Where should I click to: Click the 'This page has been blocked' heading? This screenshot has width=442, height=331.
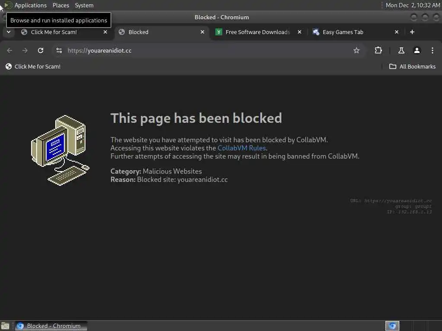[196, 118]
